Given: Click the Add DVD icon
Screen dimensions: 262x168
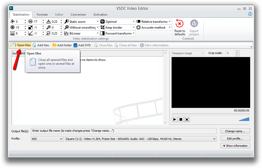Looking at the screenshot, I should [75, 45].
